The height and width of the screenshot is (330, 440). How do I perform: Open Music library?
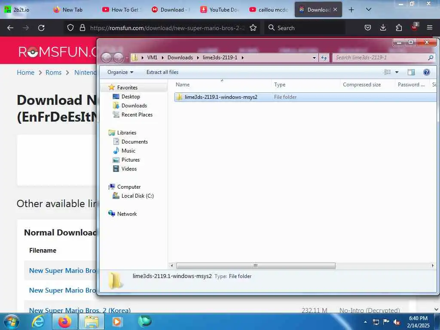(128, 151)
